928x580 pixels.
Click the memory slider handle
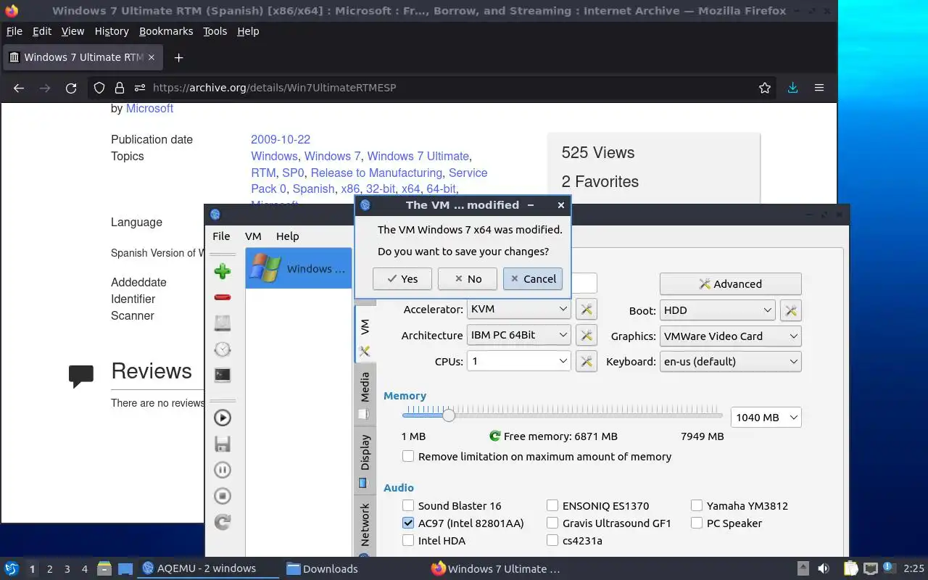coord(449,415)
